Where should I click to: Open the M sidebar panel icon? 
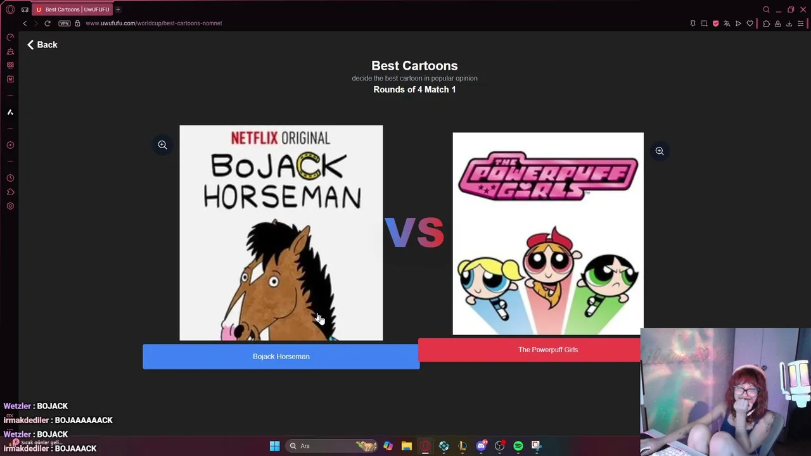coord(10,79)
